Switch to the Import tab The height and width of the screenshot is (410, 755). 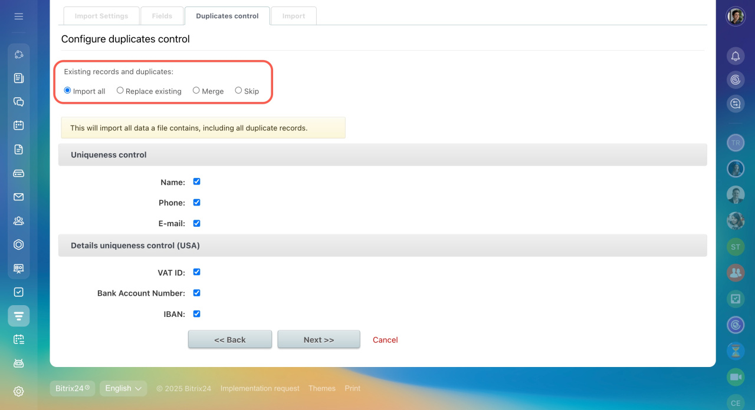pos(294,16)
